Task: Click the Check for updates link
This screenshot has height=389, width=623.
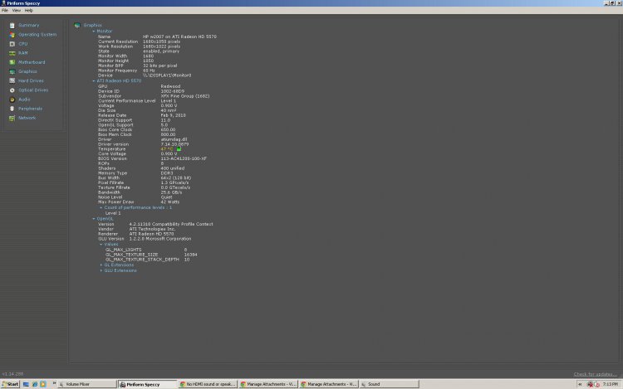Action: click(596, 374)
